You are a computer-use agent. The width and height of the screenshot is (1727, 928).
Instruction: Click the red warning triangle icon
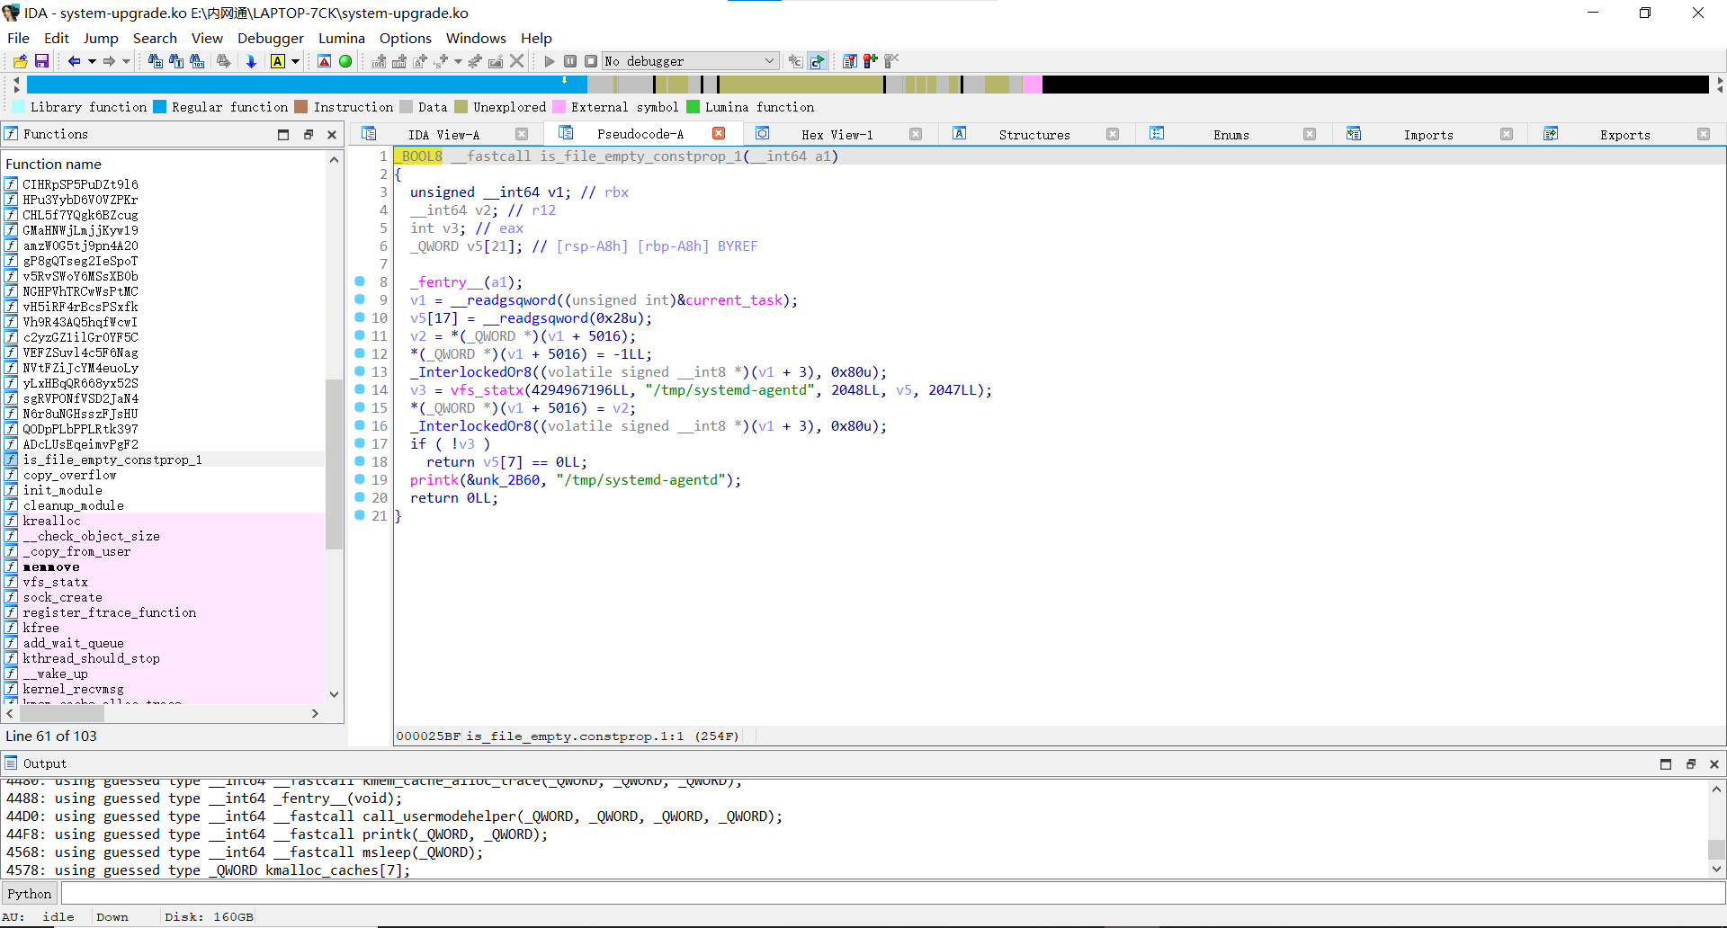tap(325, 61)
